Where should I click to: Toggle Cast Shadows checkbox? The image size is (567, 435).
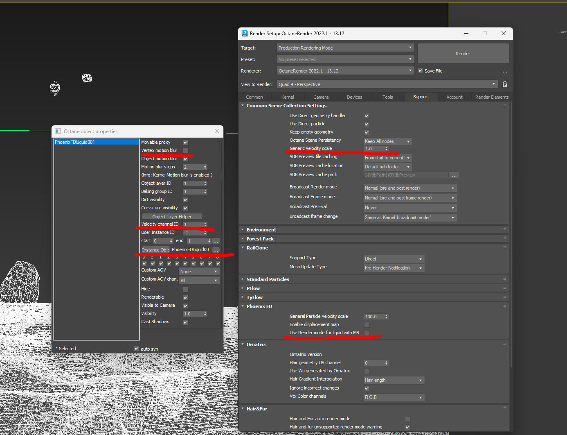tap(186, 322)
